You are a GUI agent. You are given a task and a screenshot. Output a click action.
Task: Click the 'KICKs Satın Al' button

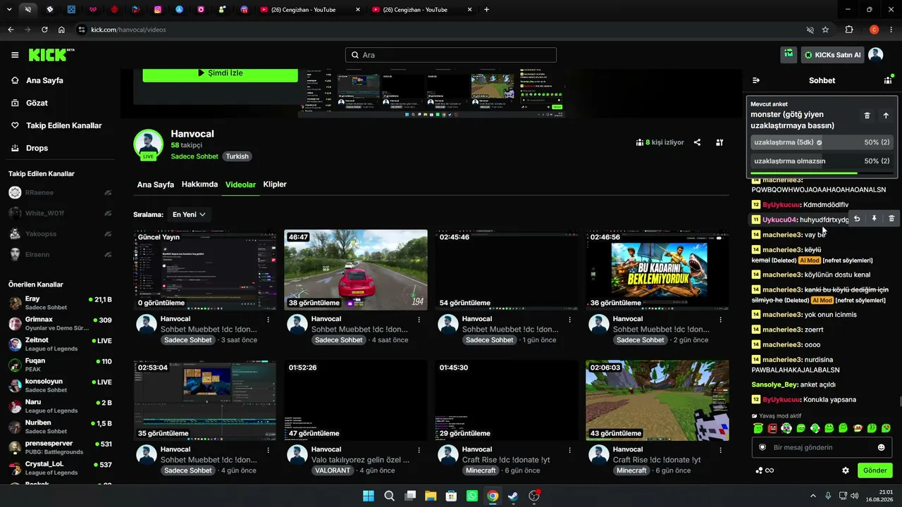tap(833, 55)
